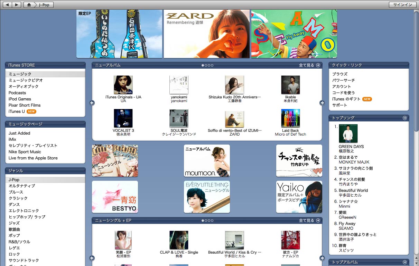Image resolution: width=419 pixels, height=266 pixels.
Task: Select ジャズ genre in the list
Action: [14, 223]
